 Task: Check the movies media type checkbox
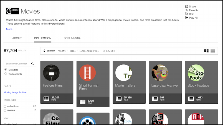tap(5, 110)
